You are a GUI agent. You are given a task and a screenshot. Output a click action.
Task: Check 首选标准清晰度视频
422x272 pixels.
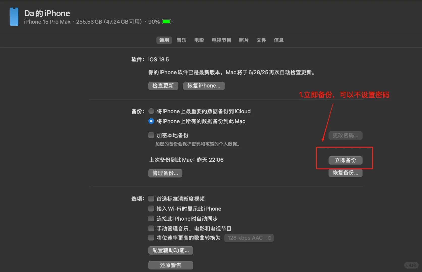151,198
